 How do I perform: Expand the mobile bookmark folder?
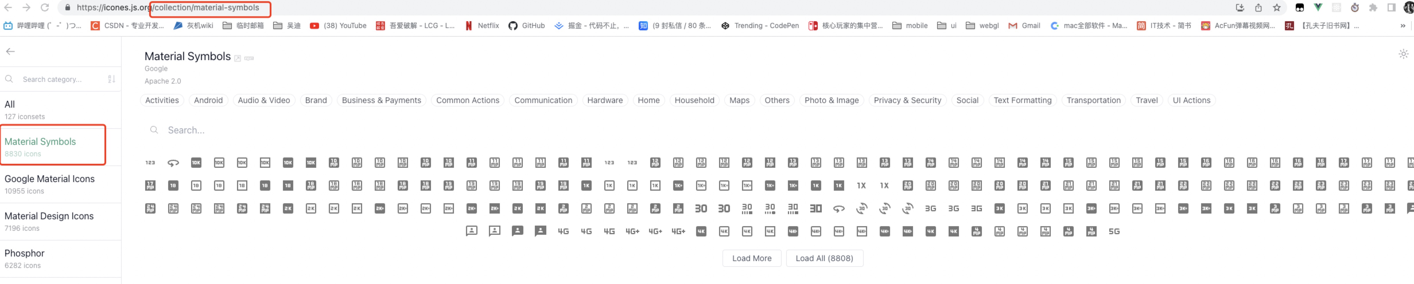[x=910, y=26]
